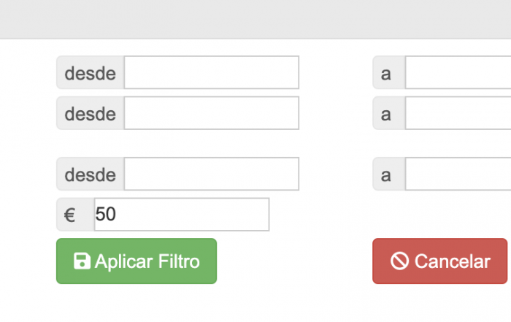This screenshot has height=322, width=511.
Task: Click the 'desde' label in the second row
Action: pyautogui.click(x=91, y=113)
